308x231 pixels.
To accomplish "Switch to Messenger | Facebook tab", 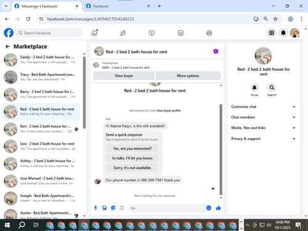I will [x=46, y=6].
